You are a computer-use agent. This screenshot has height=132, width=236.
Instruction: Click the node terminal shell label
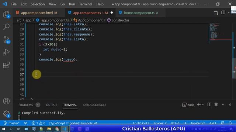pyautogui.click(x=188, y=105)
